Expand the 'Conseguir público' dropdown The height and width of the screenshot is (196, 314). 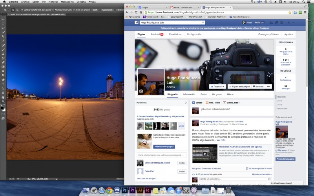(269, 34)
